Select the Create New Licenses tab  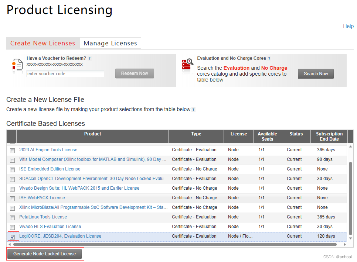point(42,43)
